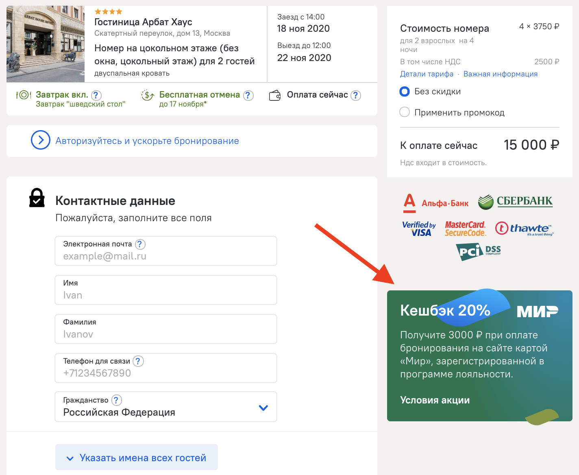
Task: Open the Важная информация link
Action: click(x=500, y=74)
